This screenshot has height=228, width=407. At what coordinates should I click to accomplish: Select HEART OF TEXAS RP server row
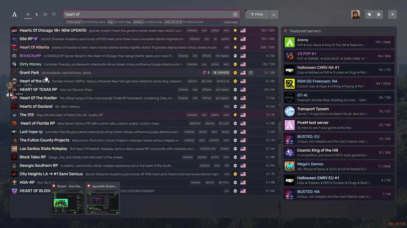(145, 90)
